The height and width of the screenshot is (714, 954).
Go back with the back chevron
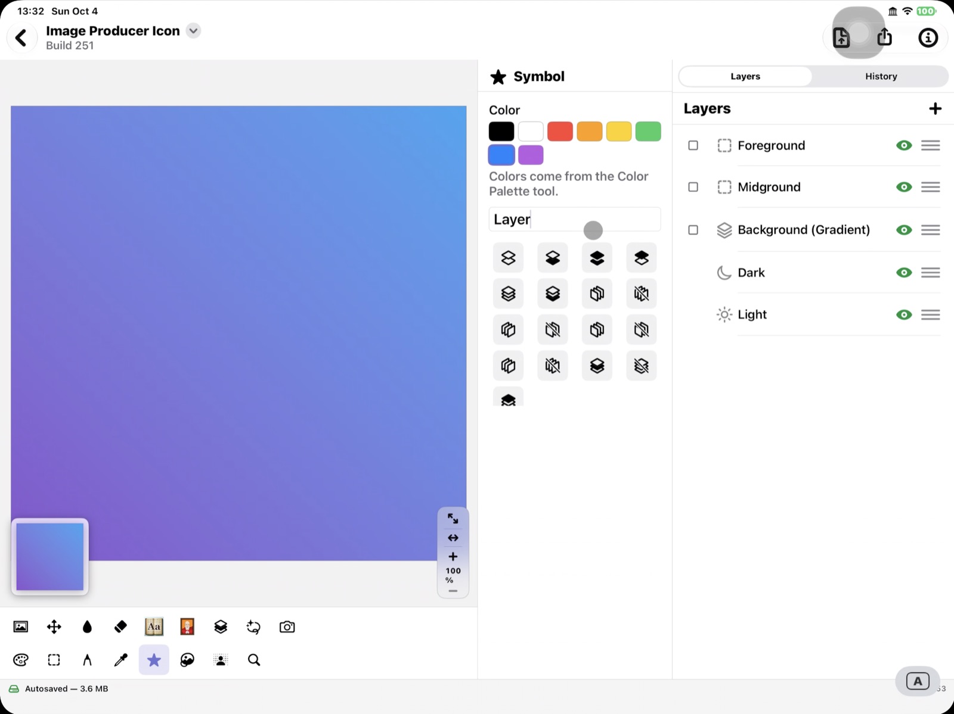pyautogui.click(x=21, y=38)
